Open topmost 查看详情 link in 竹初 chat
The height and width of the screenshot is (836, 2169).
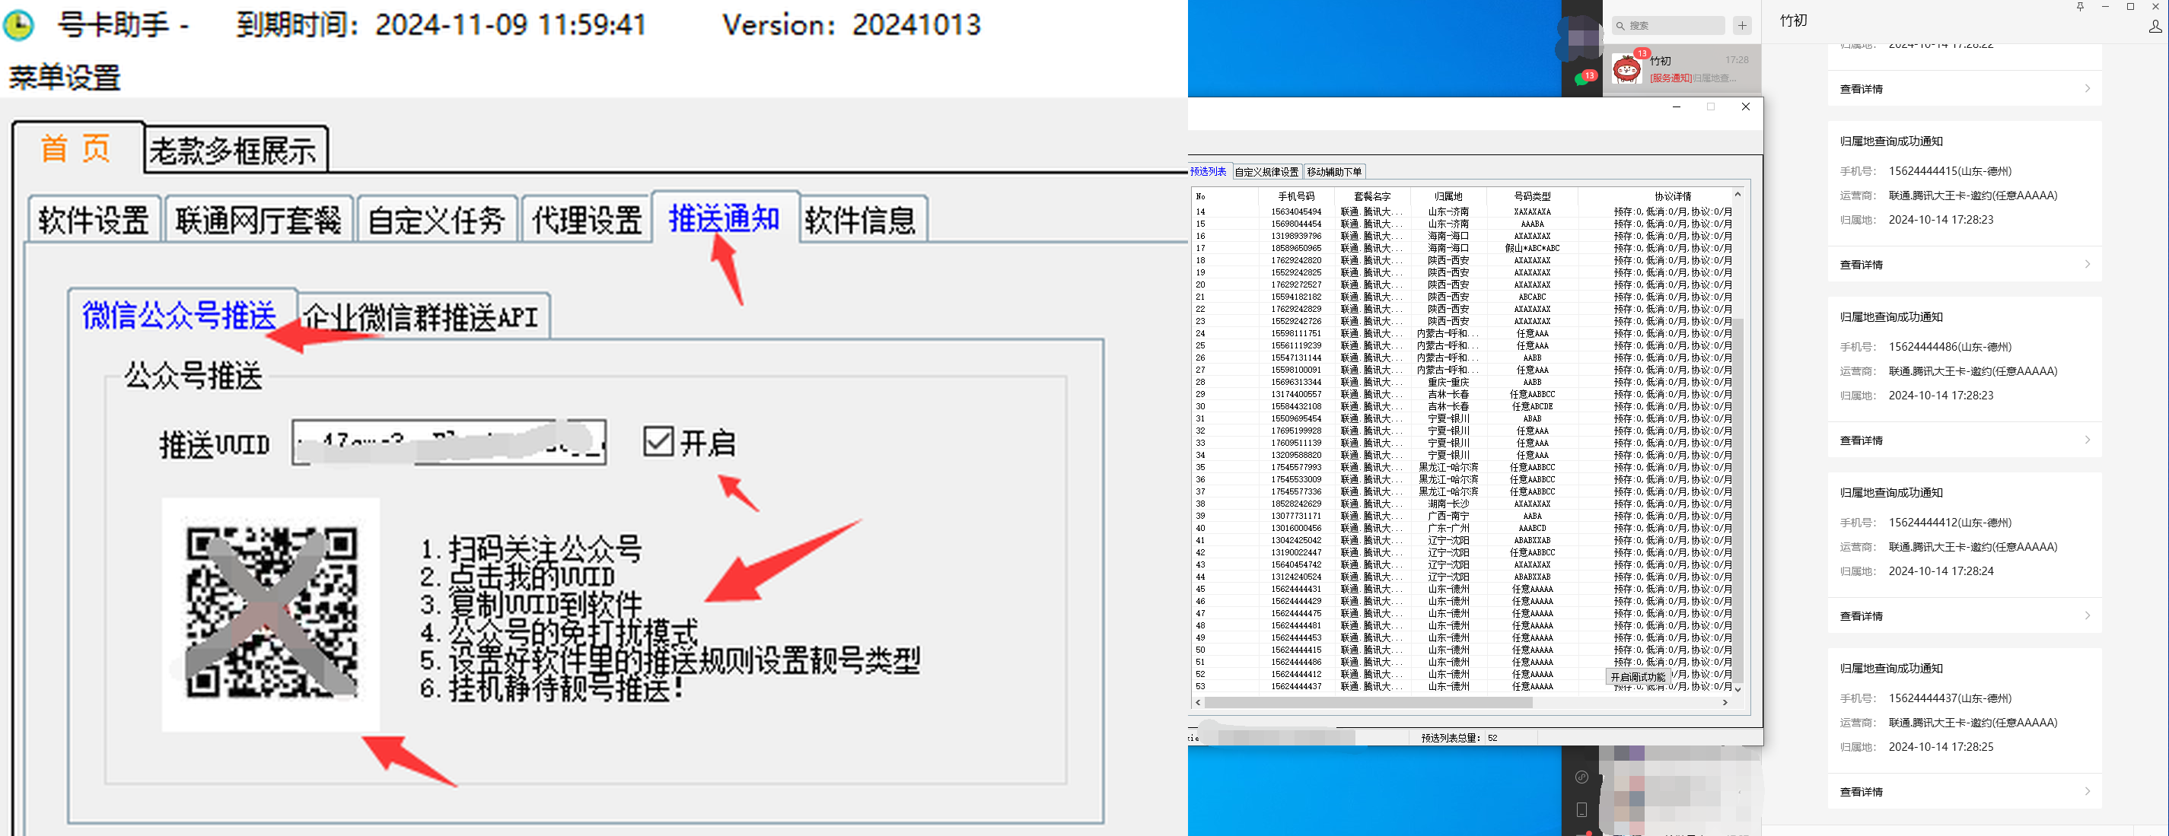[1861, 89]
